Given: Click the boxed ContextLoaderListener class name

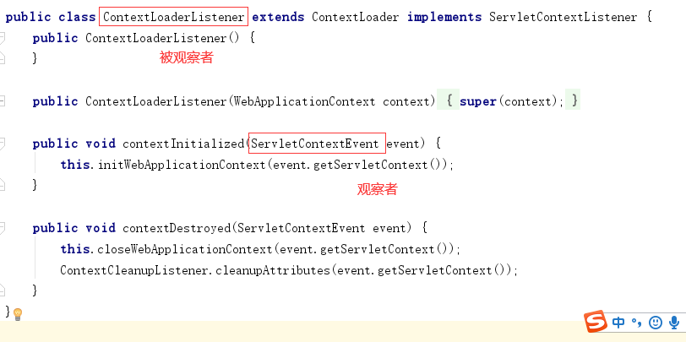Looking at the screenshot, I should coord(174,17).
